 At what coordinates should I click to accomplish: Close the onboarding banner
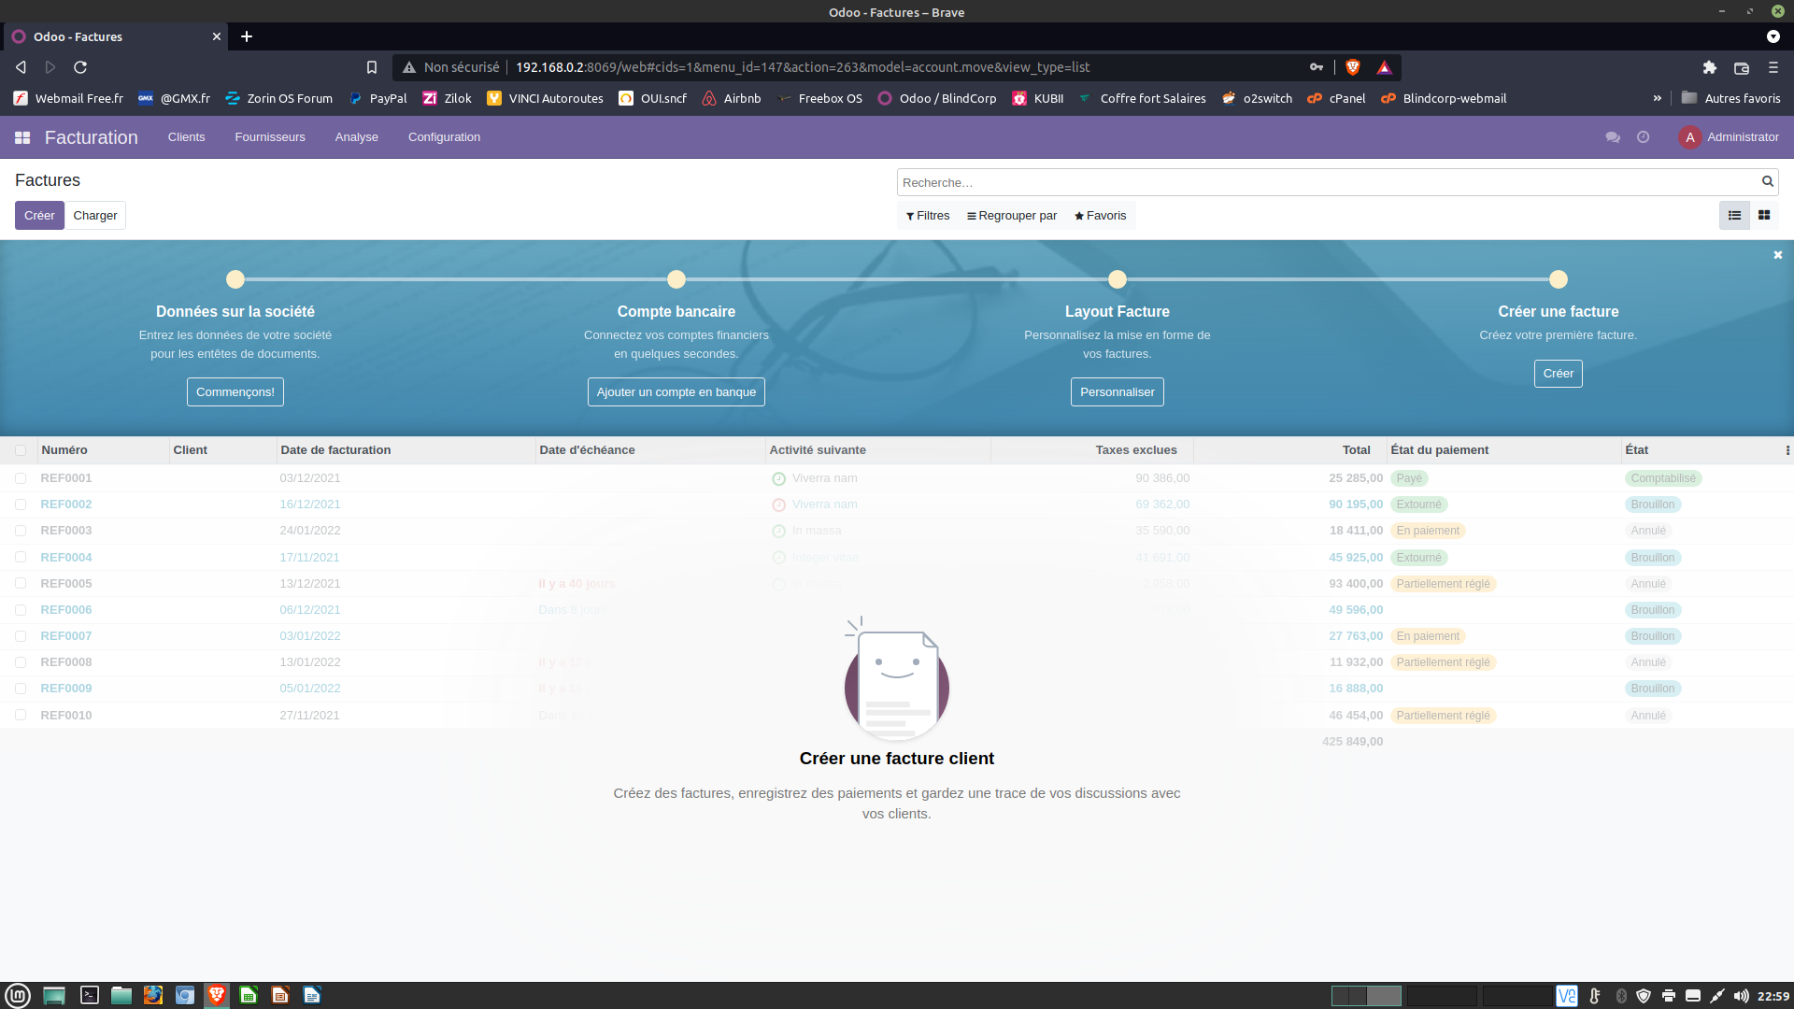coord(1778,255)
